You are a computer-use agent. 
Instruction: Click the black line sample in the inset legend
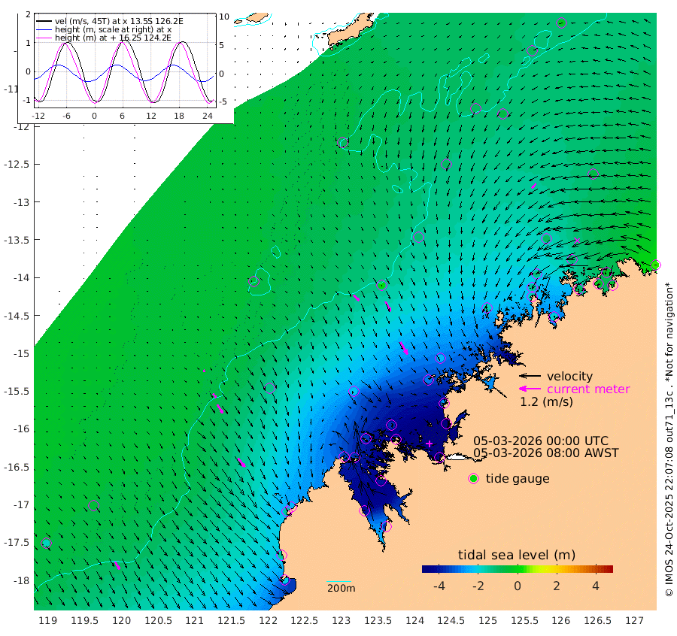click(x=44, y=21)
